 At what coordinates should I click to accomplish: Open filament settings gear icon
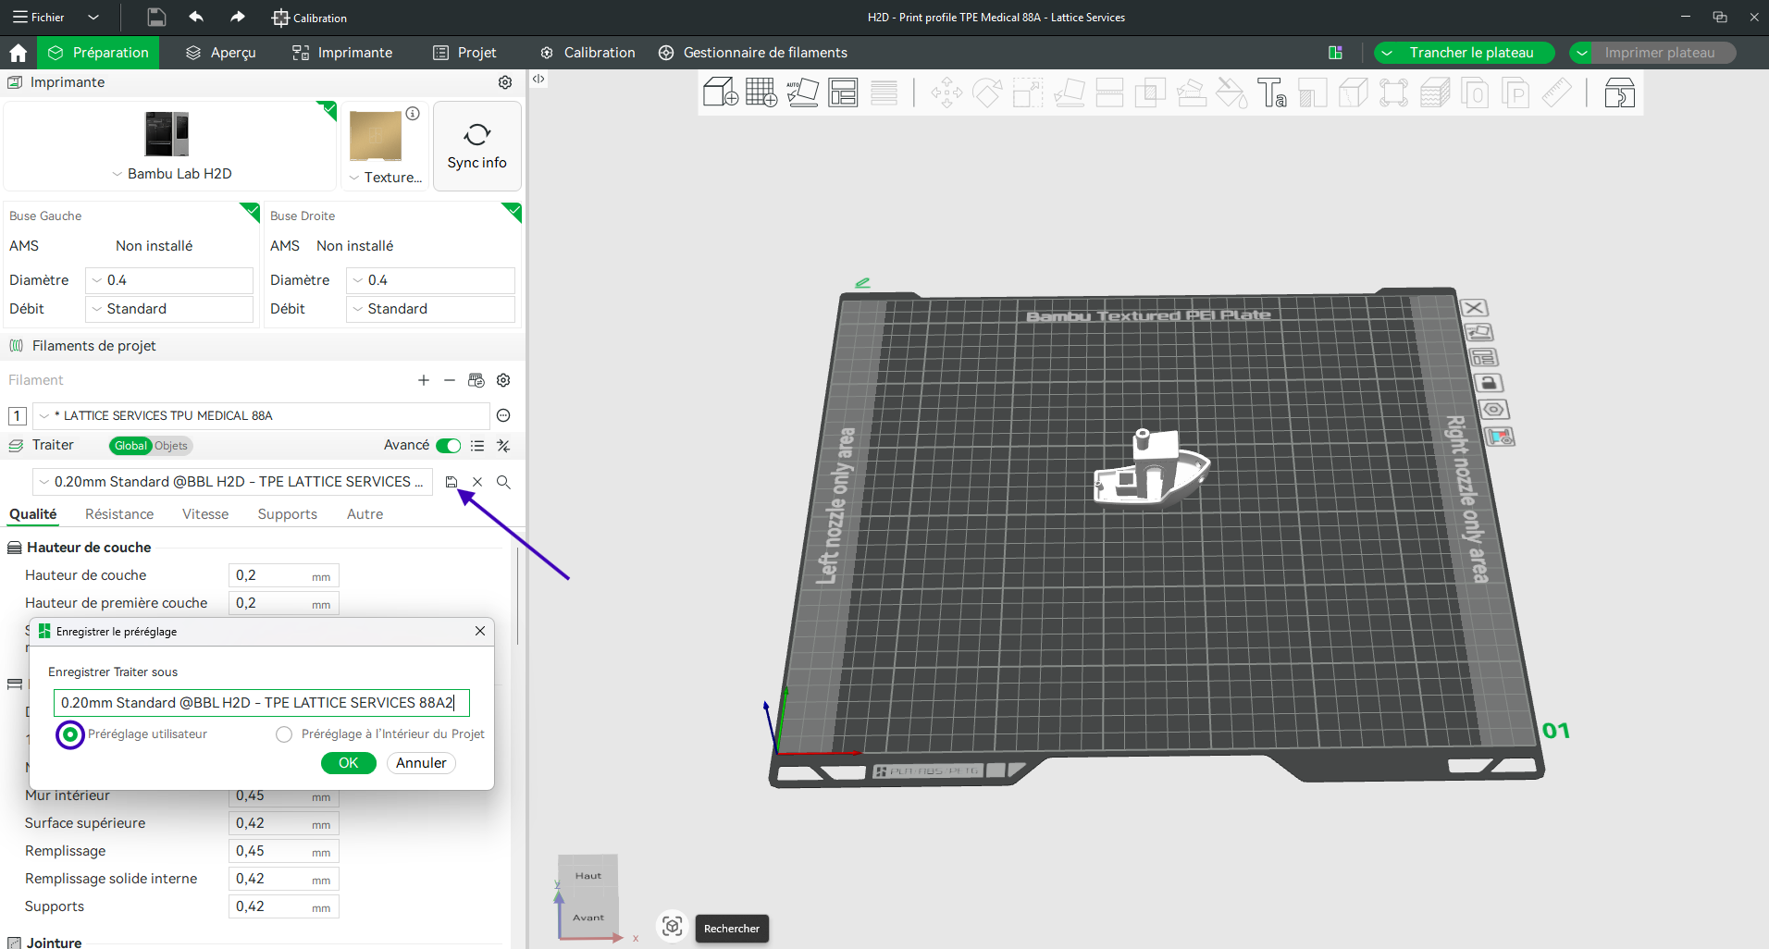pos(503,380)
